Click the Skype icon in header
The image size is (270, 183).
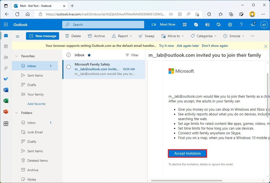tap(196, 25)
